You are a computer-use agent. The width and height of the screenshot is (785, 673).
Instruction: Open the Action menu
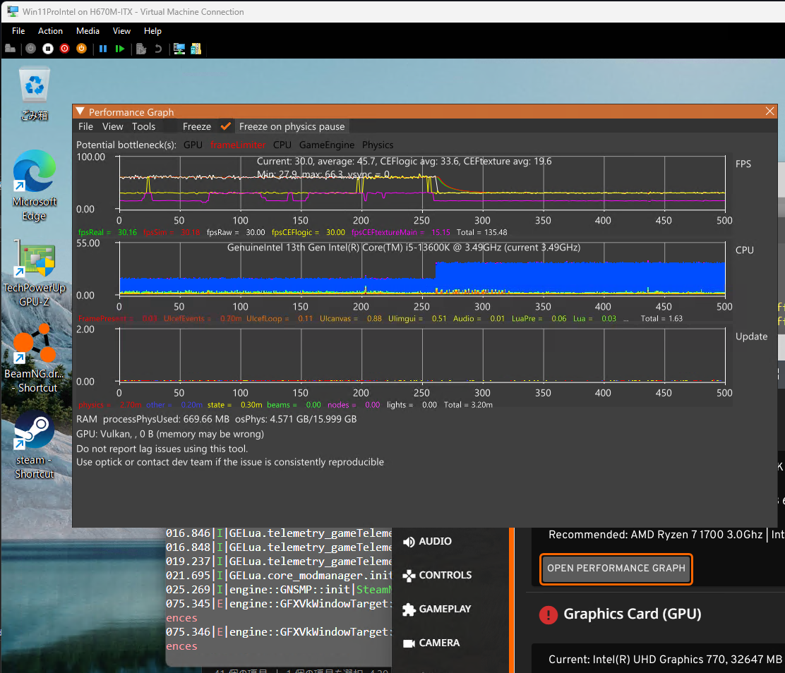[51, 30]
